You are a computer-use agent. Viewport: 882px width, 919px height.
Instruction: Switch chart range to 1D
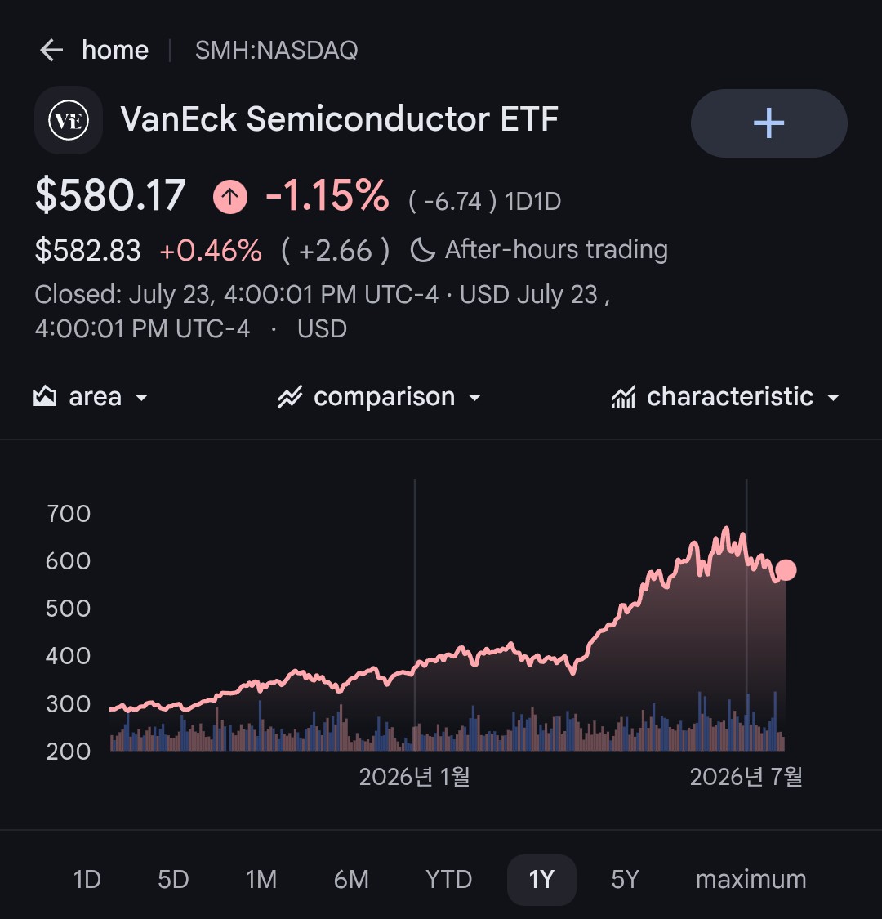coord(87,879)
